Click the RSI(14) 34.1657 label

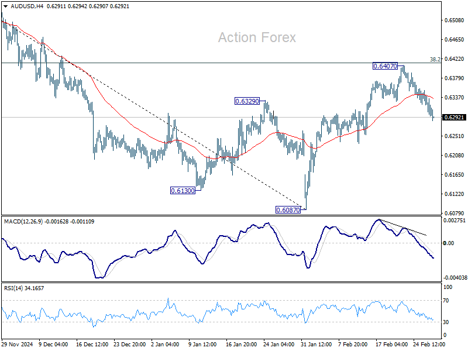pyautogui.click(x=24, y=288)
